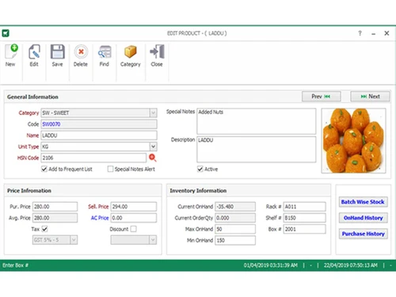The width and height of the screenshot is (396, 297).
Task: Click the Current OnHand field
Action: click(235, 207)
